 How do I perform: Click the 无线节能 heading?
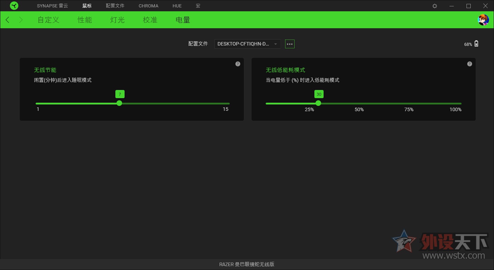click(45, 70)
